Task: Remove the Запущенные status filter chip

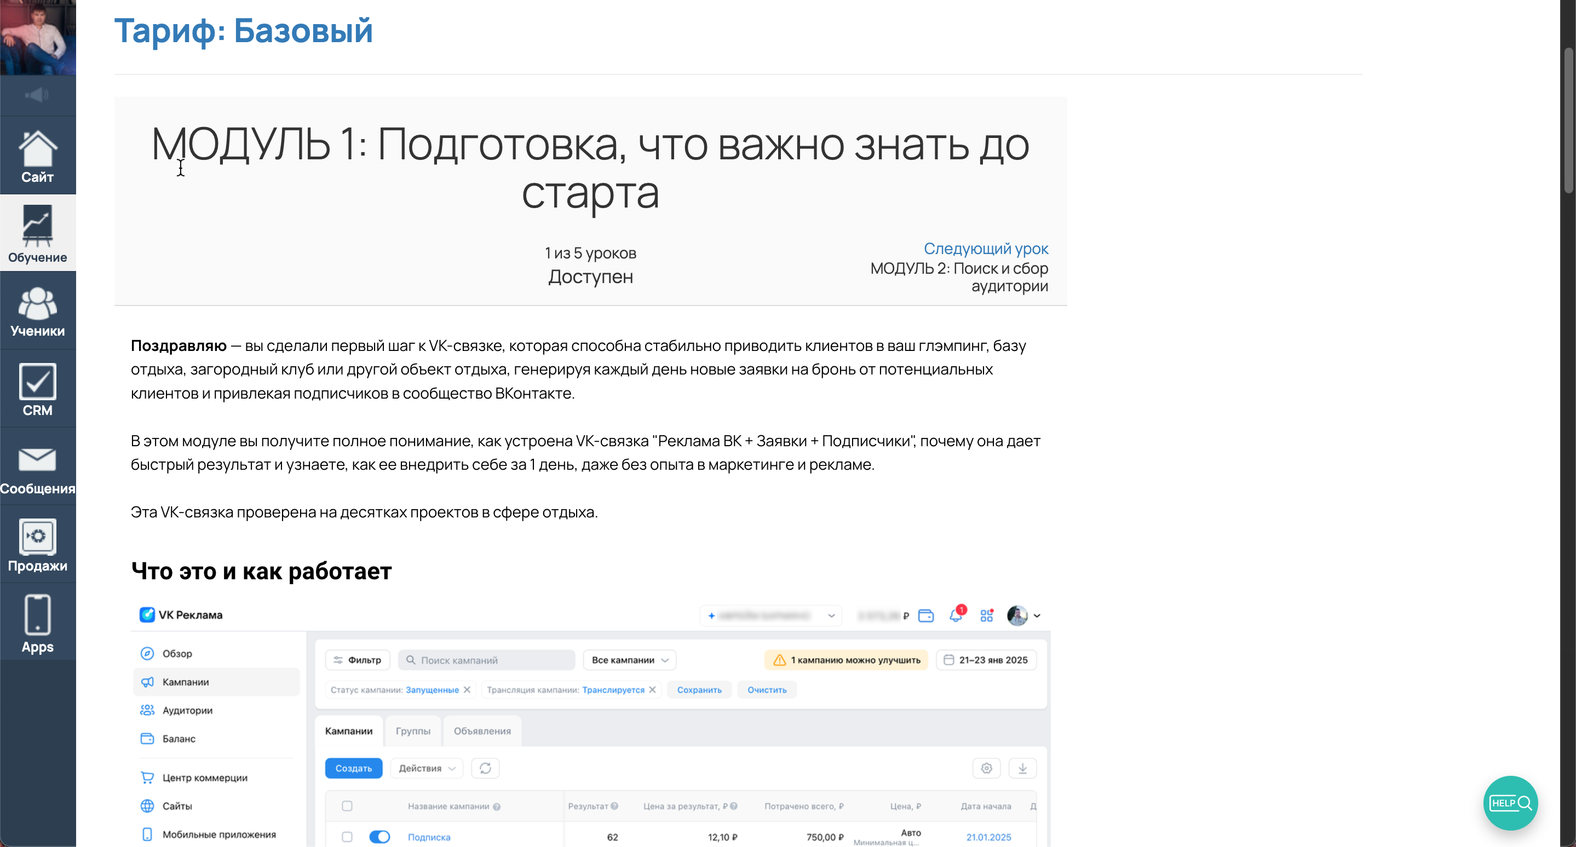Action: point(468,689)
